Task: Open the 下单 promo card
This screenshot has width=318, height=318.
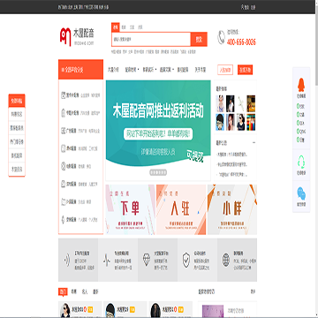Action: (x=131, y=209)
